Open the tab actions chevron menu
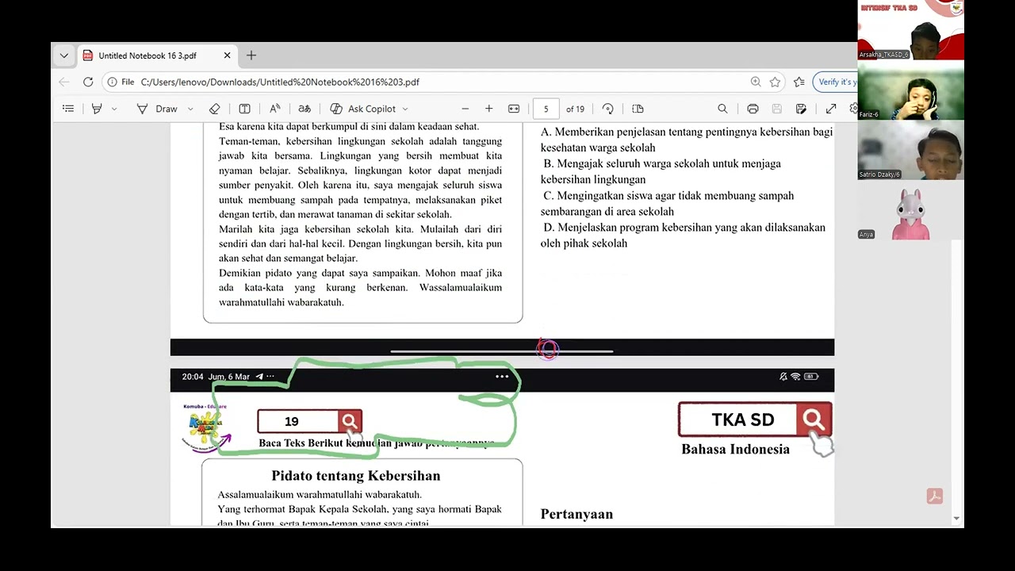 (63, 56)
